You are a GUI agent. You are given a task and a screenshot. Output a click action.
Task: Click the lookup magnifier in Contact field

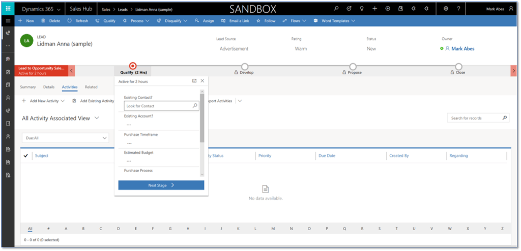tap(195, 106)
